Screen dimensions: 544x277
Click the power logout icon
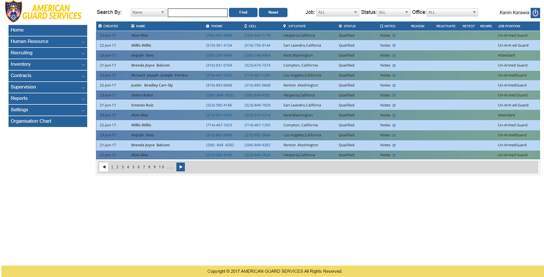[535, 13]
